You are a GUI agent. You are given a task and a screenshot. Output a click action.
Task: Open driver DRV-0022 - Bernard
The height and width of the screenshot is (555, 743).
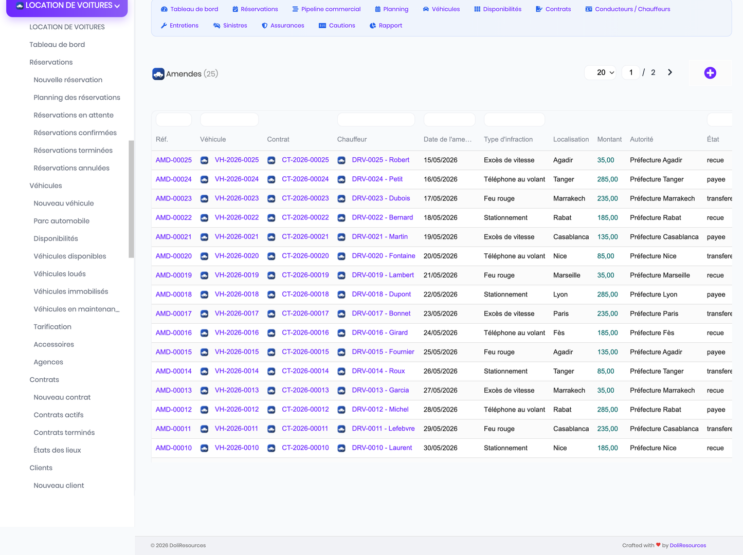pos(383,218)
